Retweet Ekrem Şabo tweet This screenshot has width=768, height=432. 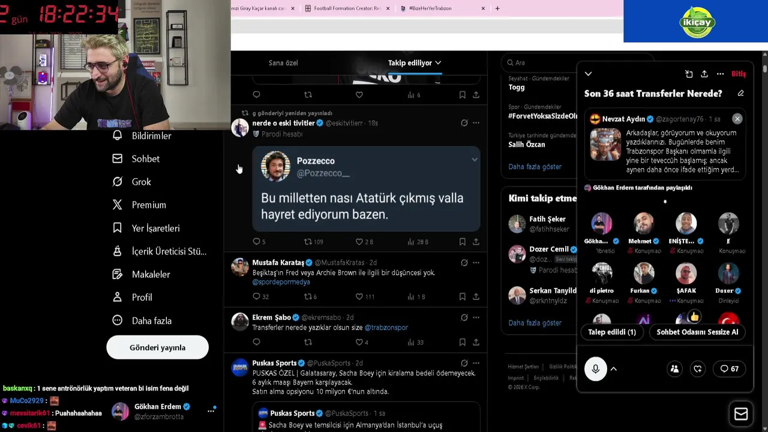pyautogui.click(x=308, y=342)
